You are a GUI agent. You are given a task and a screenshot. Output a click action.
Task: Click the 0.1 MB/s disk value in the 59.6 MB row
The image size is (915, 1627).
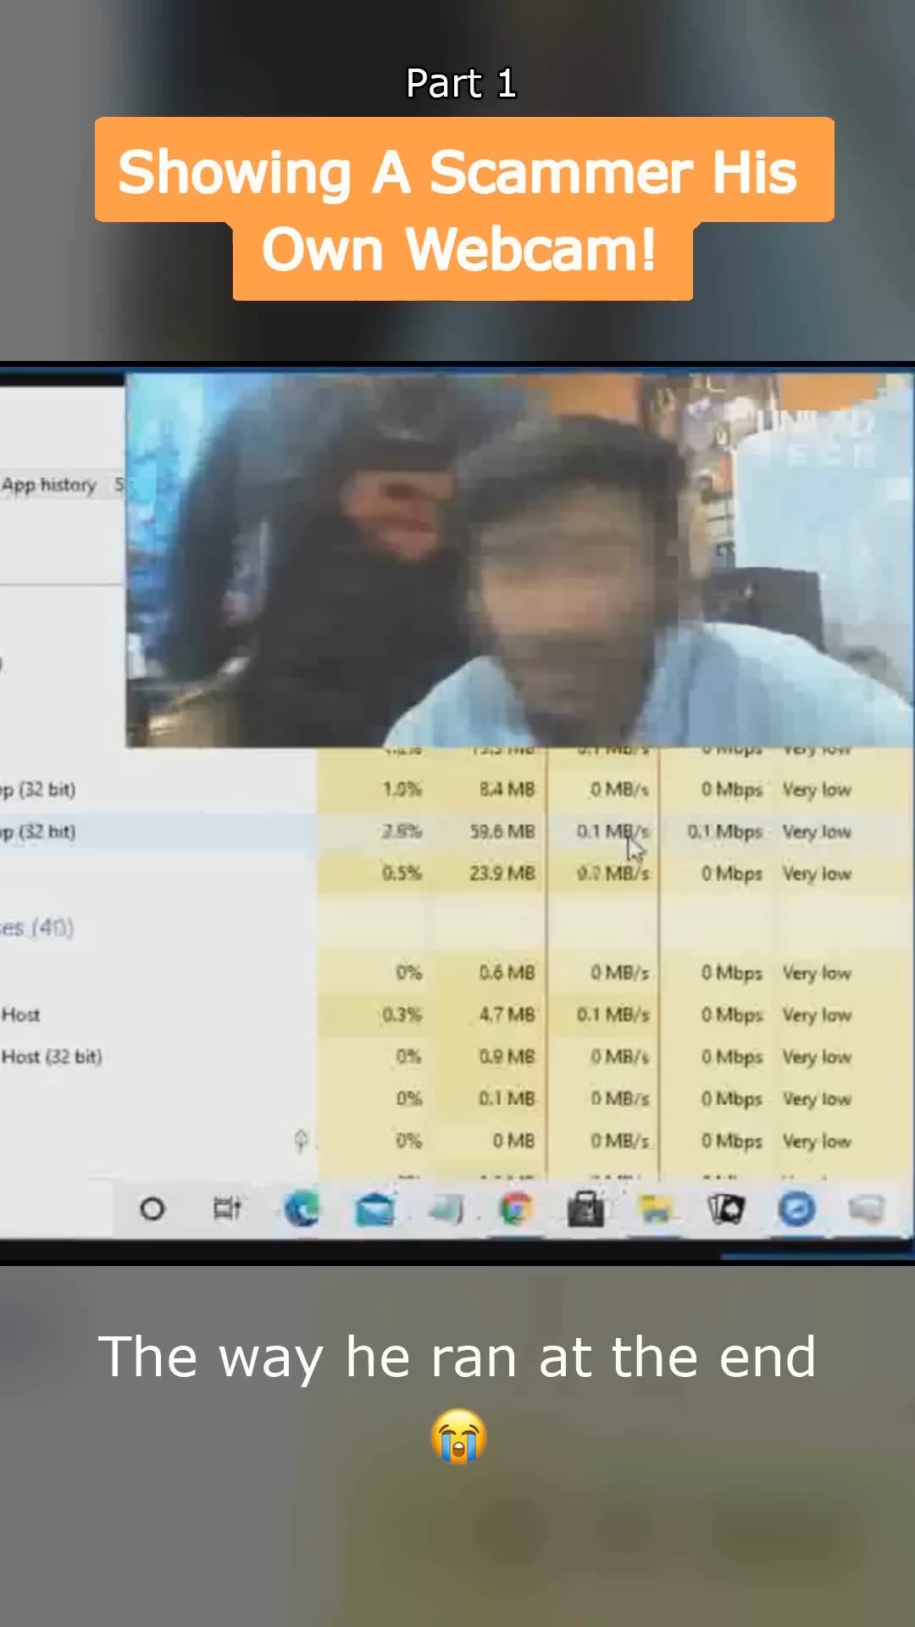click(x=613, y=831)
